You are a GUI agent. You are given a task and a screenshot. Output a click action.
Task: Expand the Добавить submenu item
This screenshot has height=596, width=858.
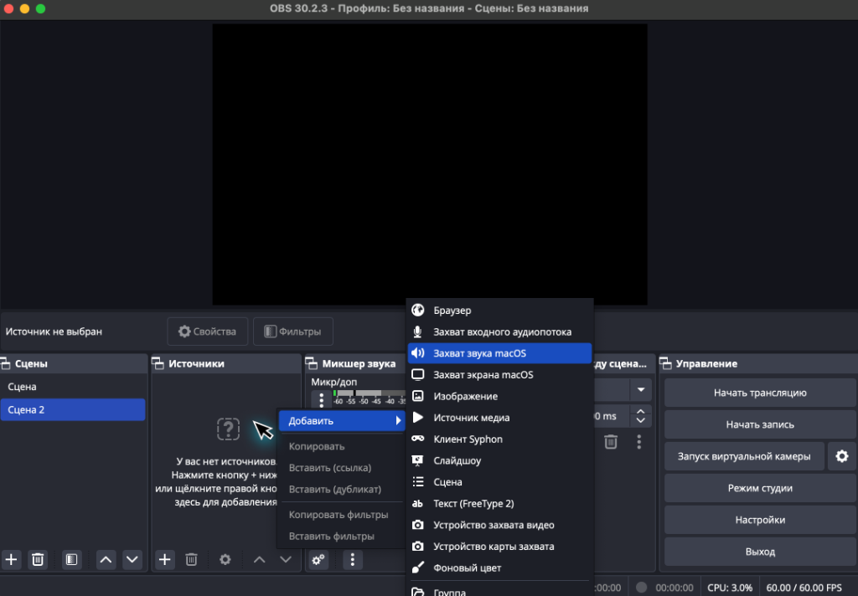pos(342,420)
